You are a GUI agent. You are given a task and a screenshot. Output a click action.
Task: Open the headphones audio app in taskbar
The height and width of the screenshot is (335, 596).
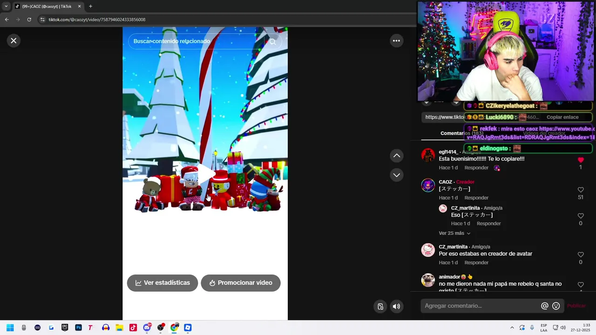pyautogui.click(x=106, y=328)
